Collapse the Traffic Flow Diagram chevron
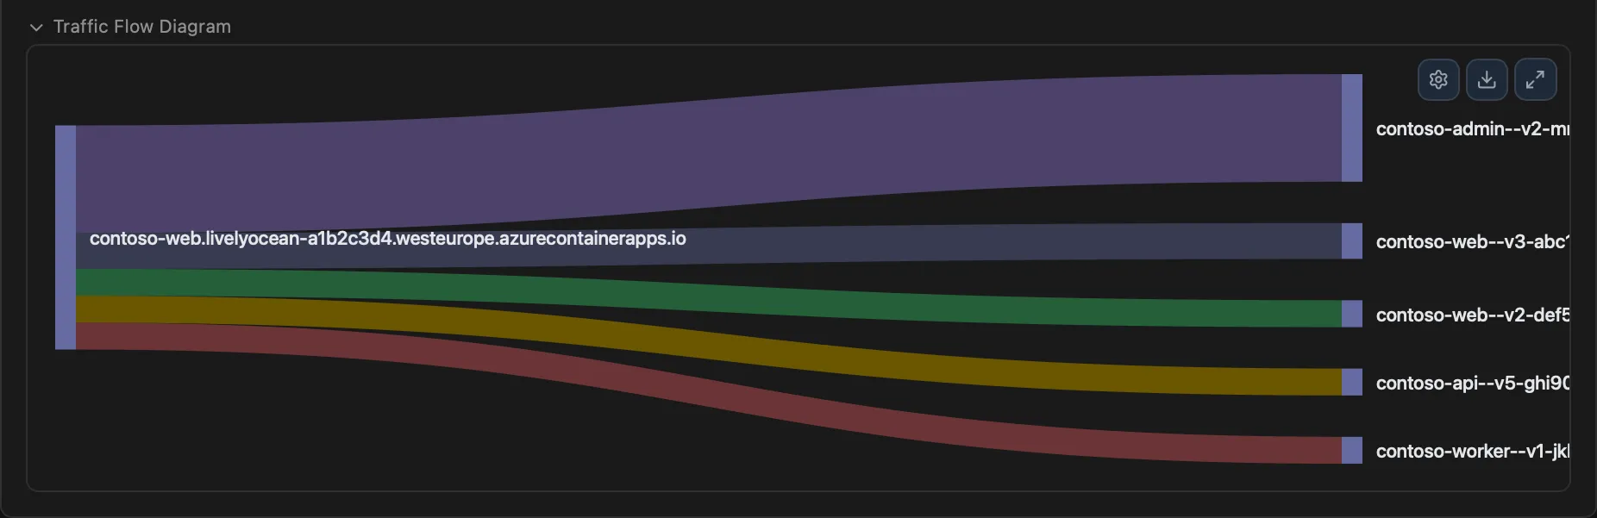 pos(36,28)
